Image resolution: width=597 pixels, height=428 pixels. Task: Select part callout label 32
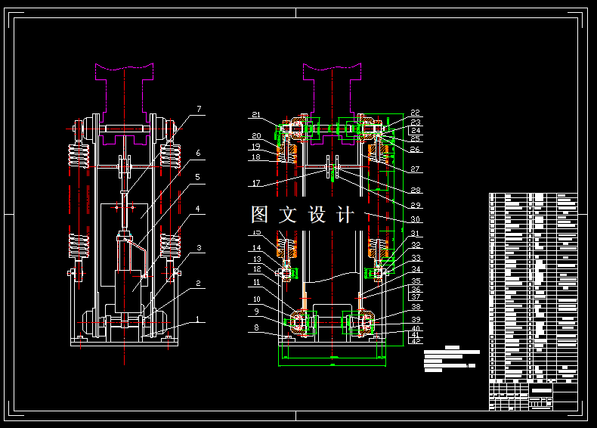(x=416, y=246)
